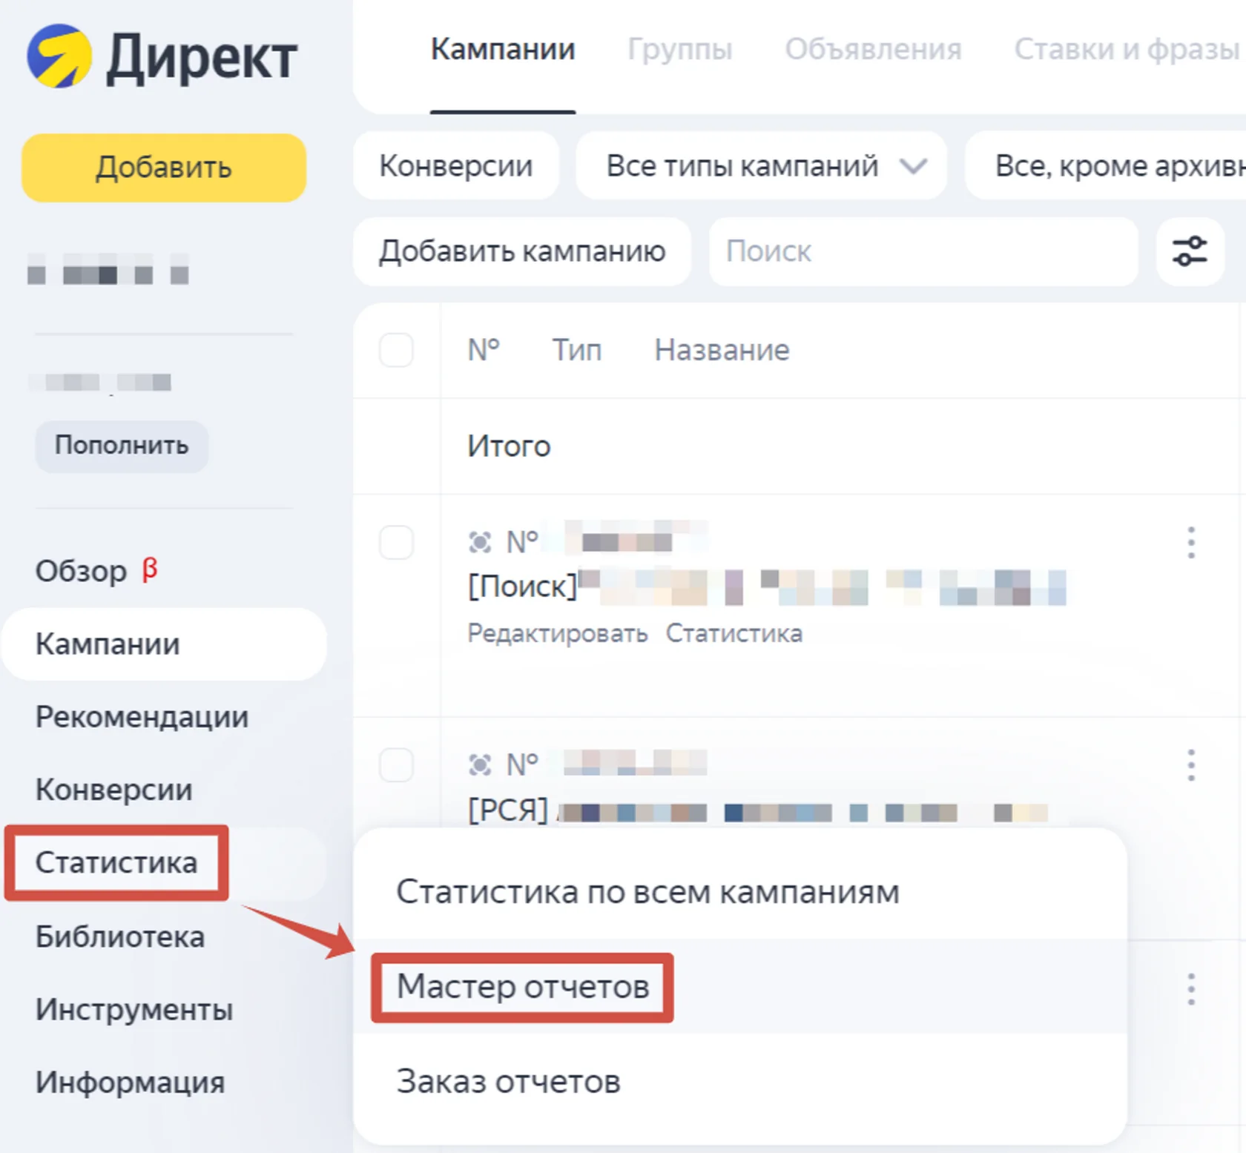Switch to the Кампании tab
Image resolution: width=1246 pixels, height=1153 pixels.
click(x=503, y=50)
